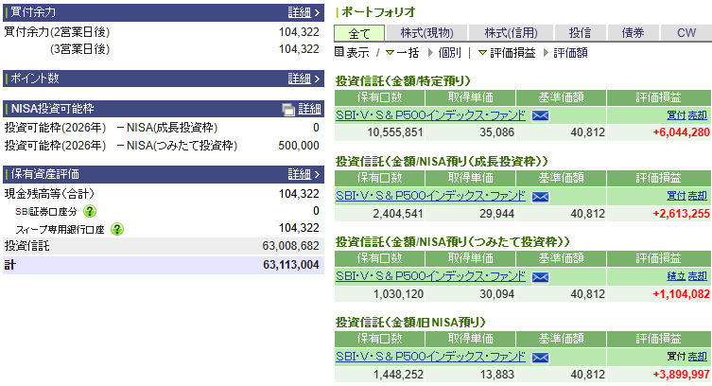
Task: Click the 500,000 つみたて投資枠 amount
Action: [x=299, y=146]
